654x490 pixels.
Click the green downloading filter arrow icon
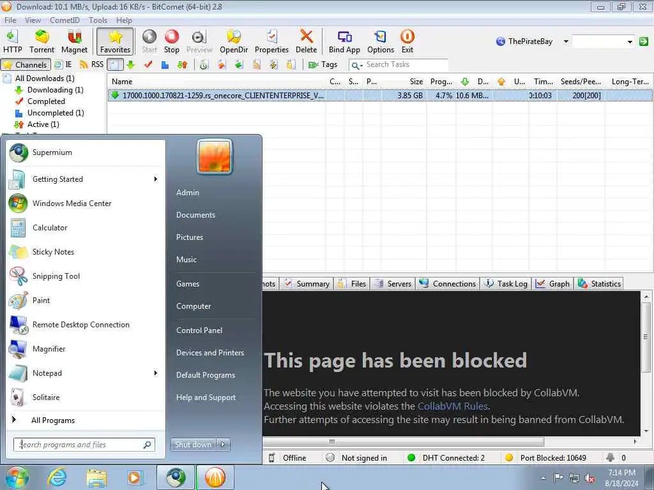130,64
